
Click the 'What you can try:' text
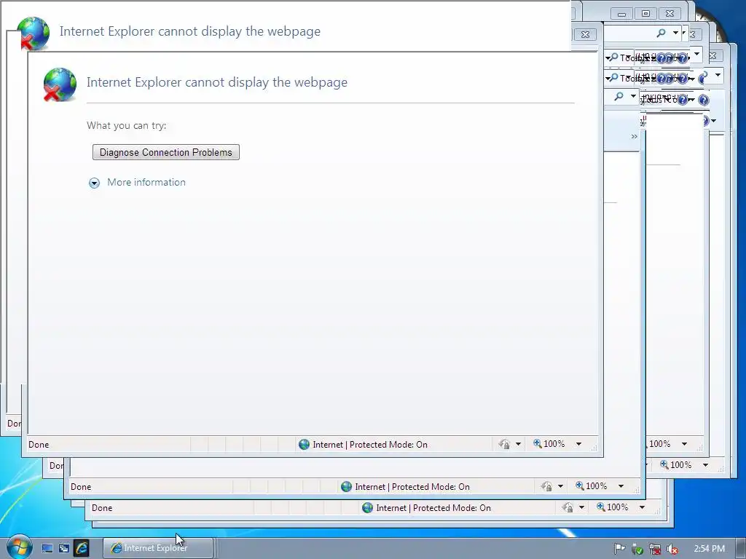tap(127, 125)
